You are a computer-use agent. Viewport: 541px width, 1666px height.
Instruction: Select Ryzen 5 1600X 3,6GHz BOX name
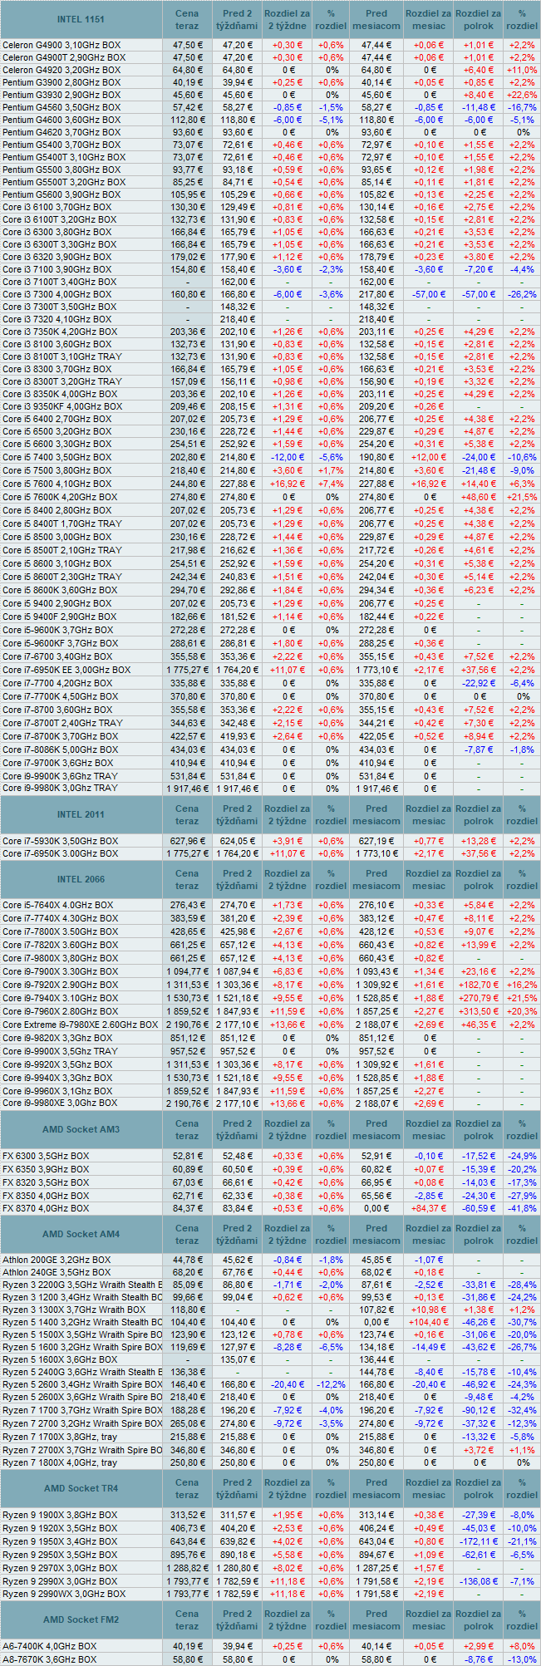tap(60, 1359)
